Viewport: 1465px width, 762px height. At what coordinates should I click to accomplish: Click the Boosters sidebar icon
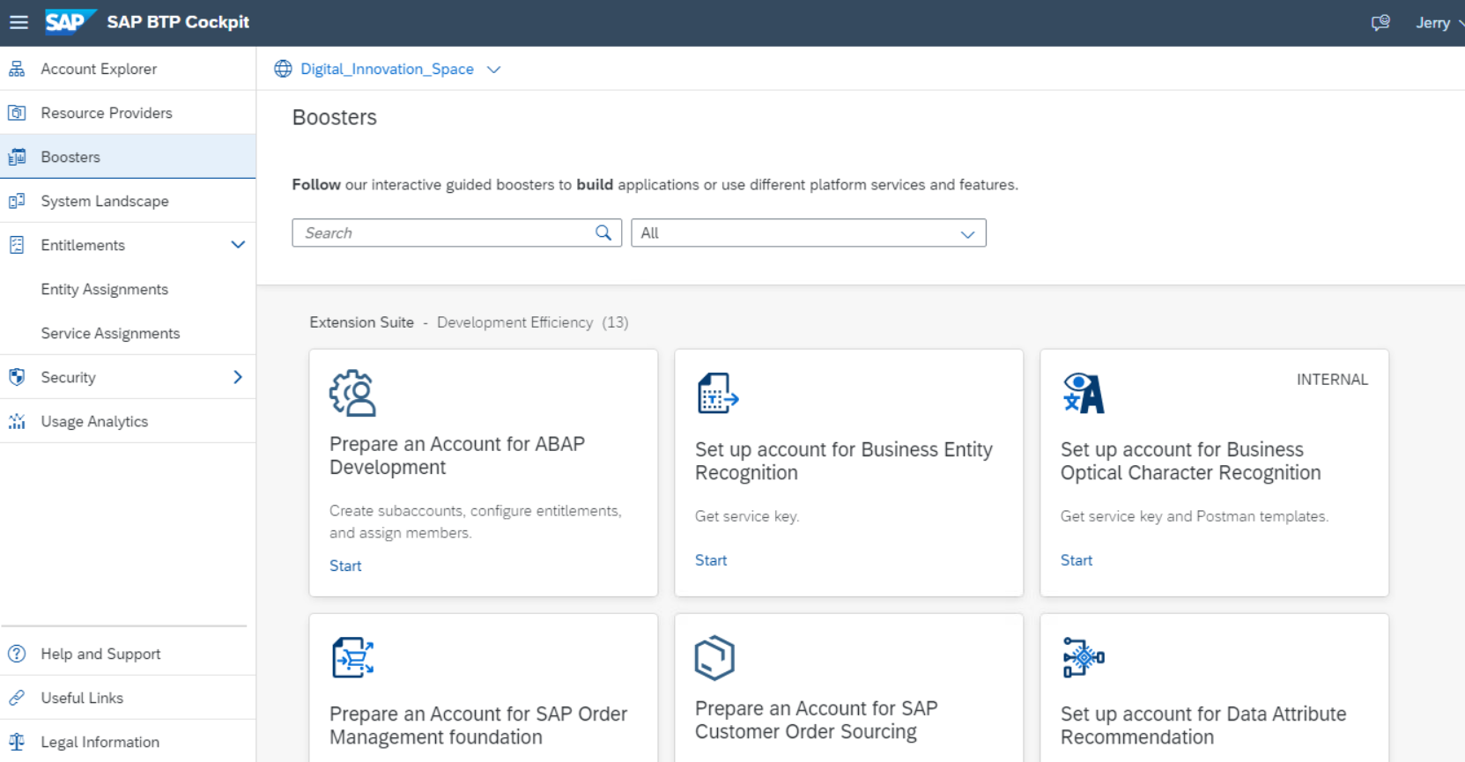coord(17,157)
